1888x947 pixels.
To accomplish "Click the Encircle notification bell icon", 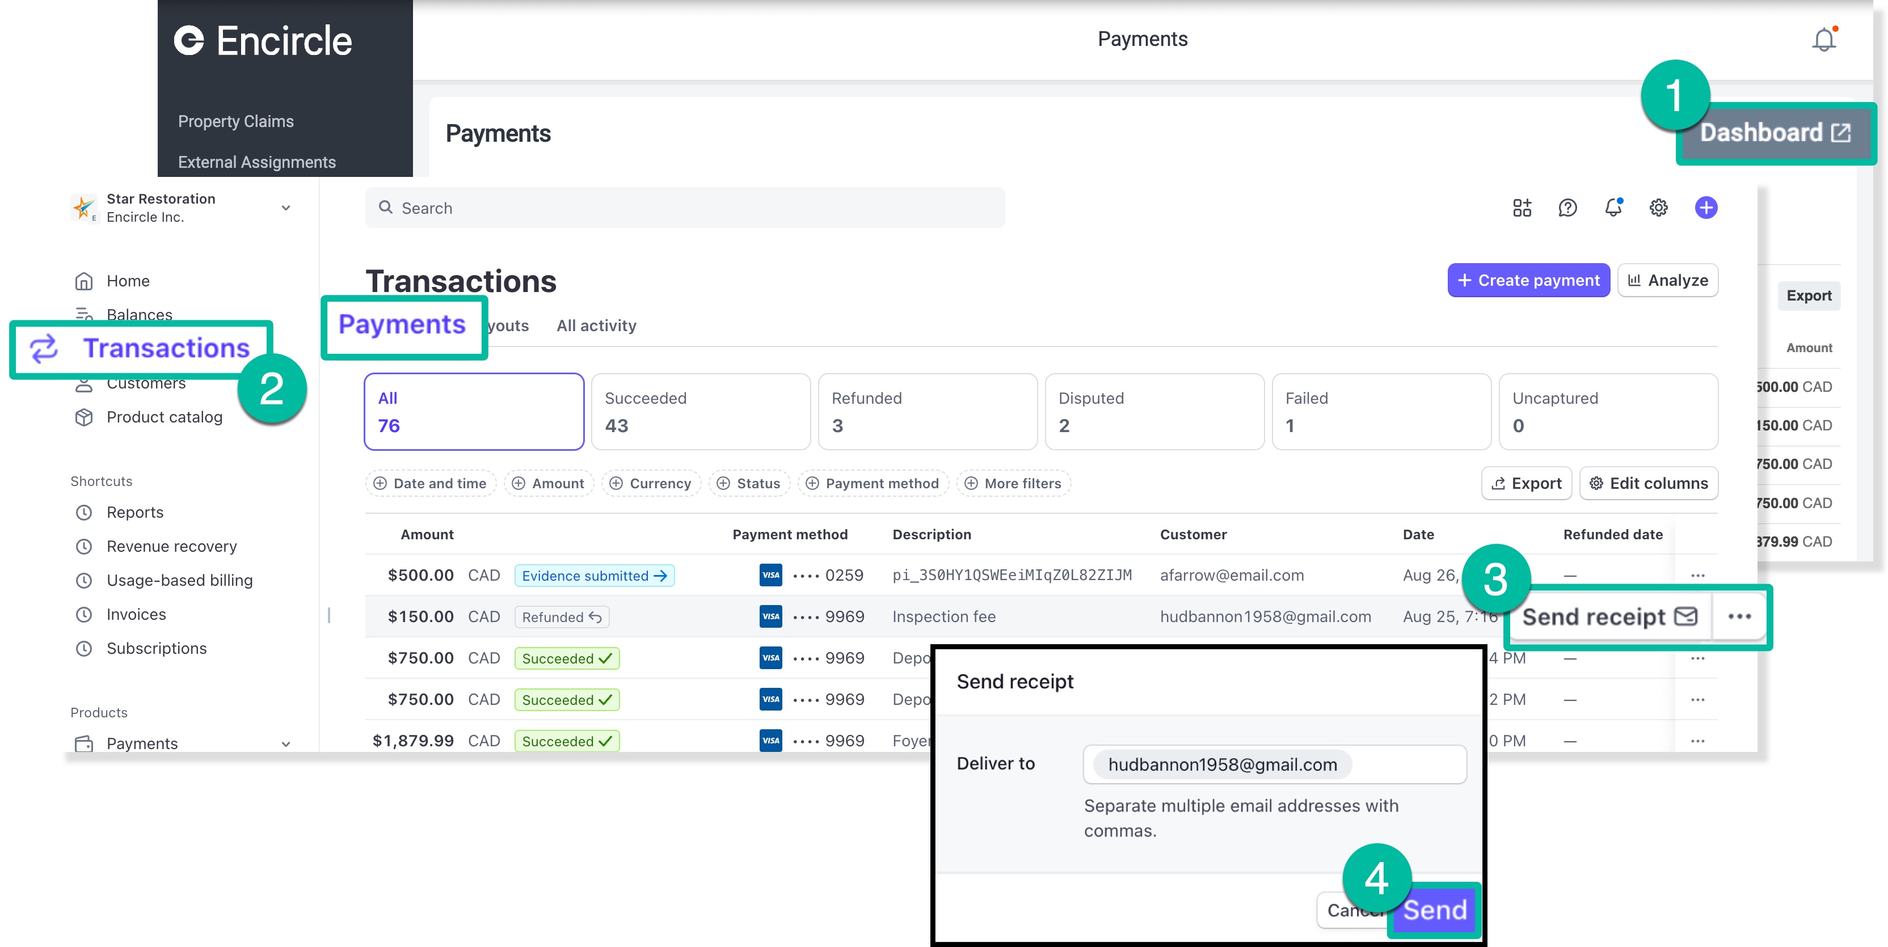I will coord(1823,40).
